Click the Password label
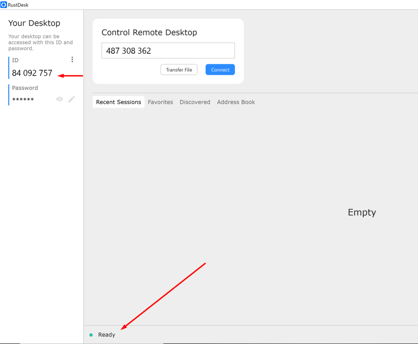The width and height of the screenshot is (418, 344). click(25, 88)
